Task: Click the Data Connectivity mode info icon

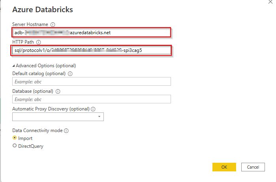Action: click(66, 131)
